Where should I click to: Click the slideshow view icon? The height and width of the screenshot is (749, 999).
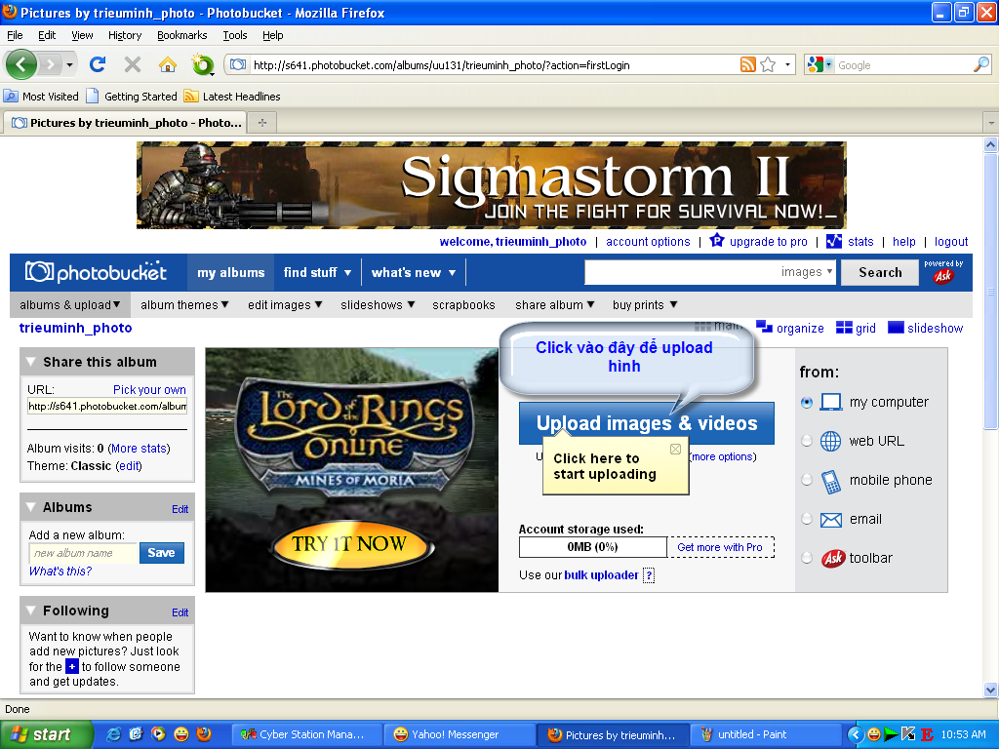tap(896, 328)
